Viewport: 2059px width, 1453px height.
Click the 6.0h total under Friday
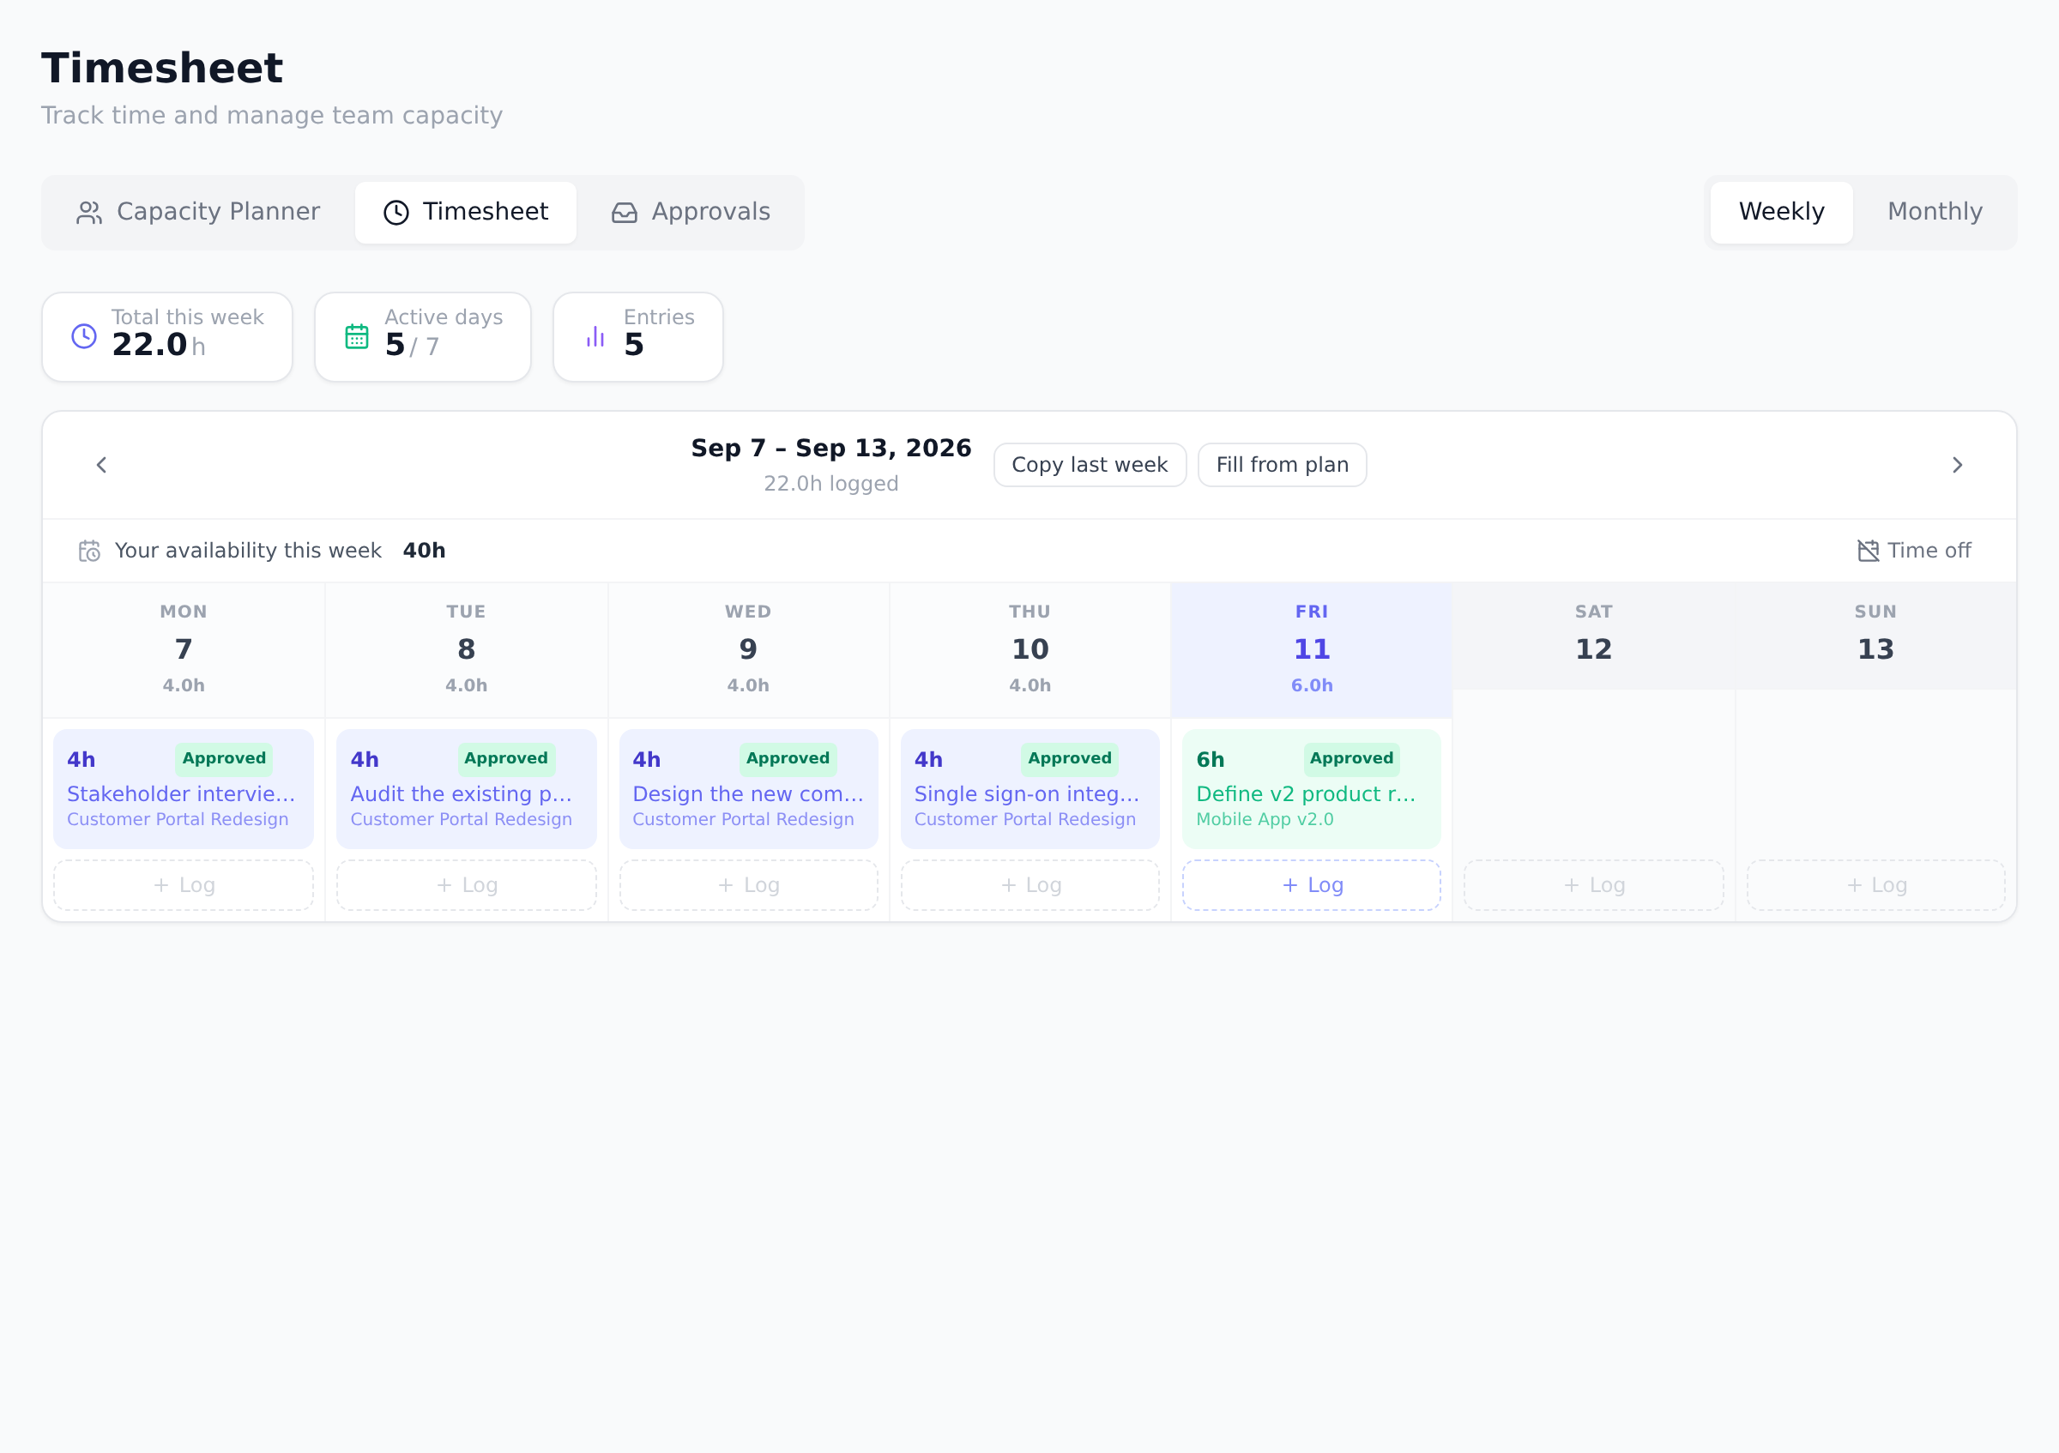[x=1312, y=685]
